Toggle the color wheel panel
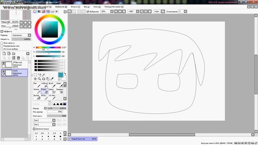 click(x=35, y=12)
